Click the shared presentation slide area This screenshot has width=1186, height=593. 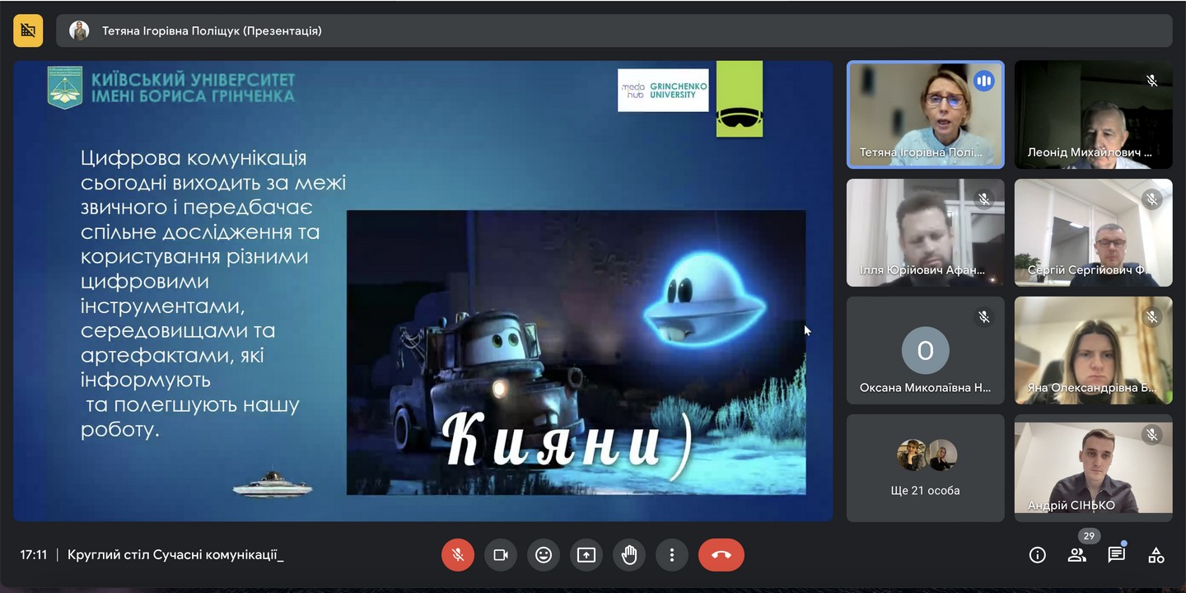coord(423,291)
